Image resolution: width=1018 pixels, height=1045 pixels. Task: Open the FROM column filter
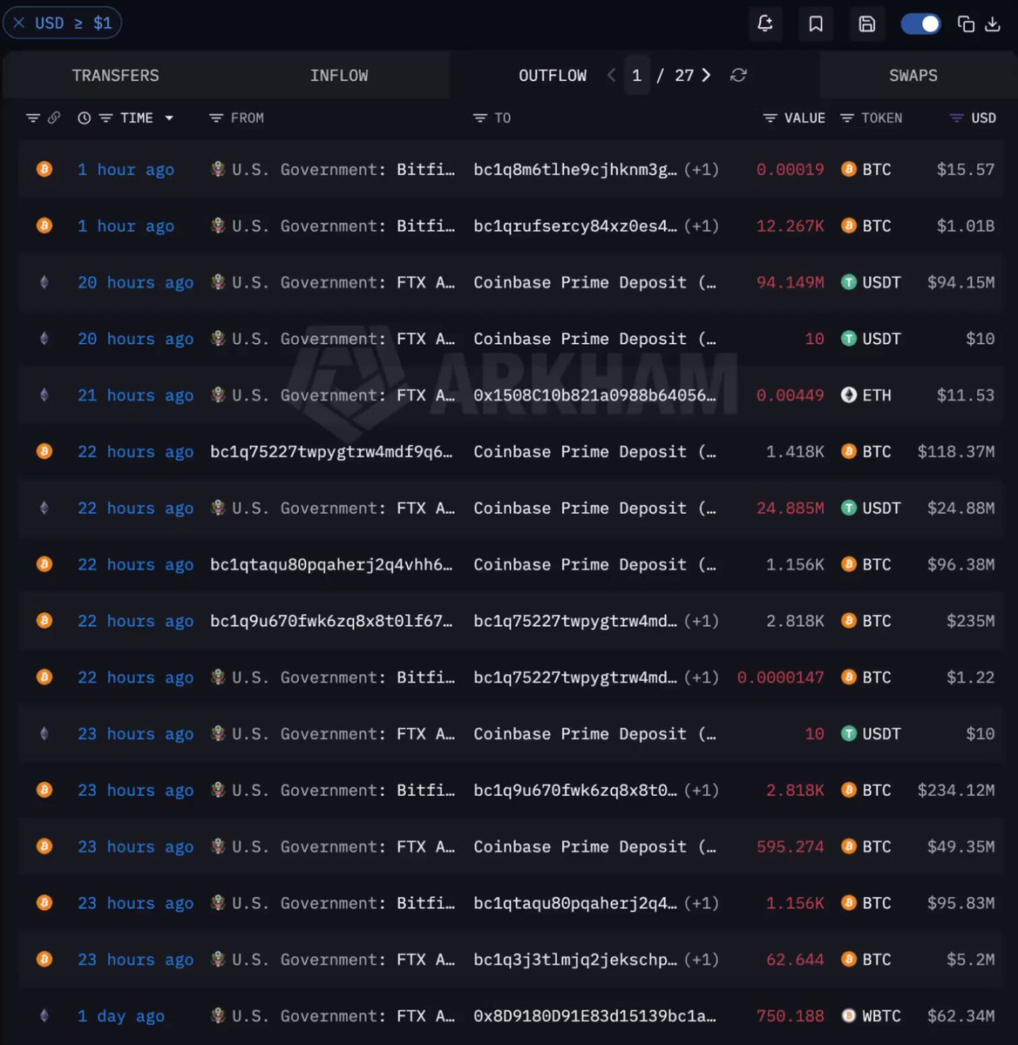pyautogui.click(x=217, y=118)
